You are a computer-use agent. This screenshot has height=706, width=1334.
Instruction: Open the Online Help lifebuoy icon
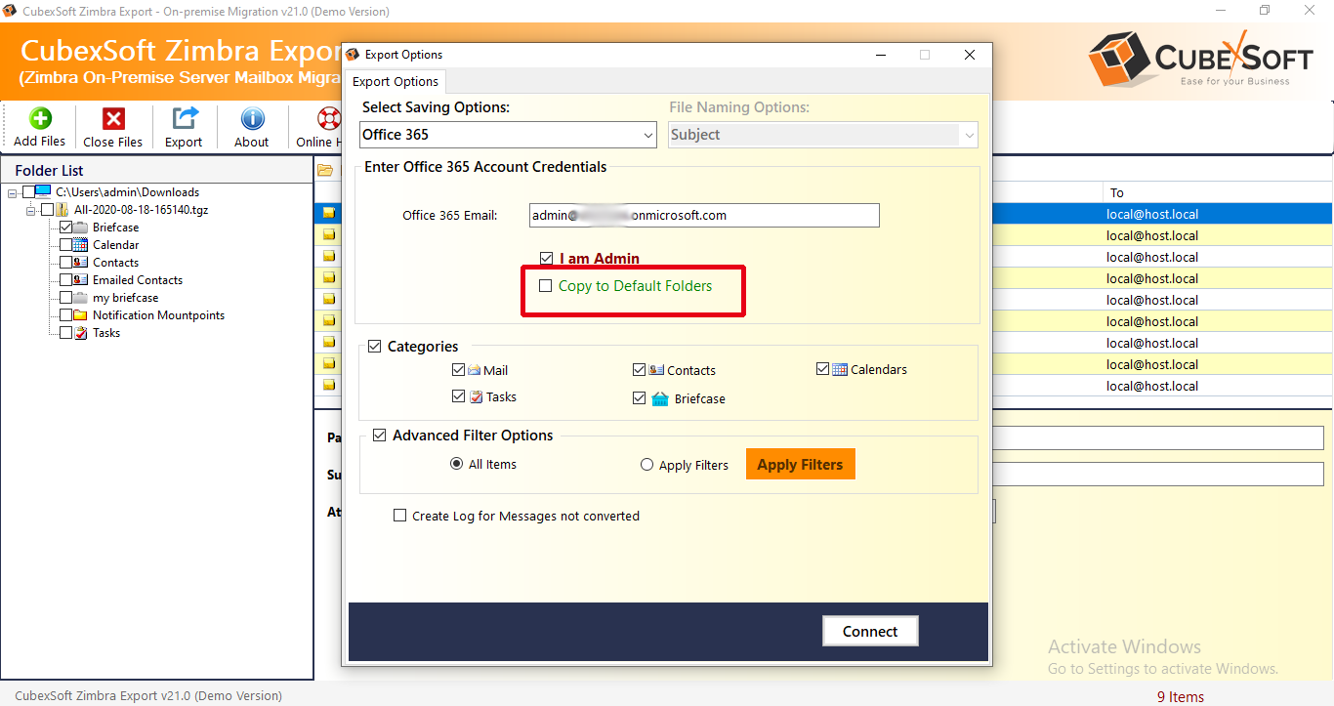(329, 118)
